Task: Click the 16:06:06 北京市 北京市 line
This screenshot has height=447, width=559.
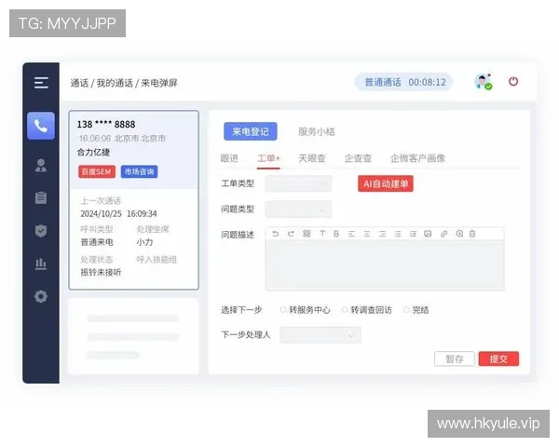Action: (122, 139)
